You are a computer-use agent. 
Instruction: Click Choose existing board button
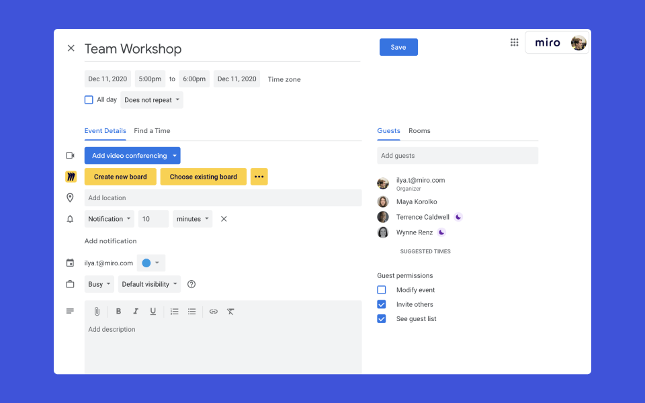point(204,177)
